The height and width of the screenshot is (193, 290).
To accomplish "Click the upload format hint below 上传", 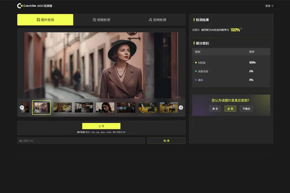I will [101, 132].
